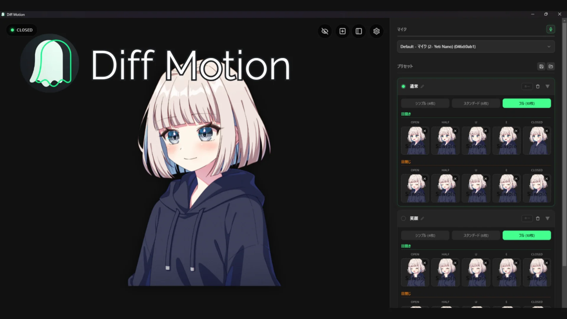Remove 通常 eyes-open U image via X
This screenshot has height=319, width=567.
[485, 131]
